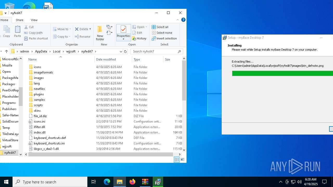Sort files by Date modified column
The image size is (333, 187).
(x=113, y=59)
